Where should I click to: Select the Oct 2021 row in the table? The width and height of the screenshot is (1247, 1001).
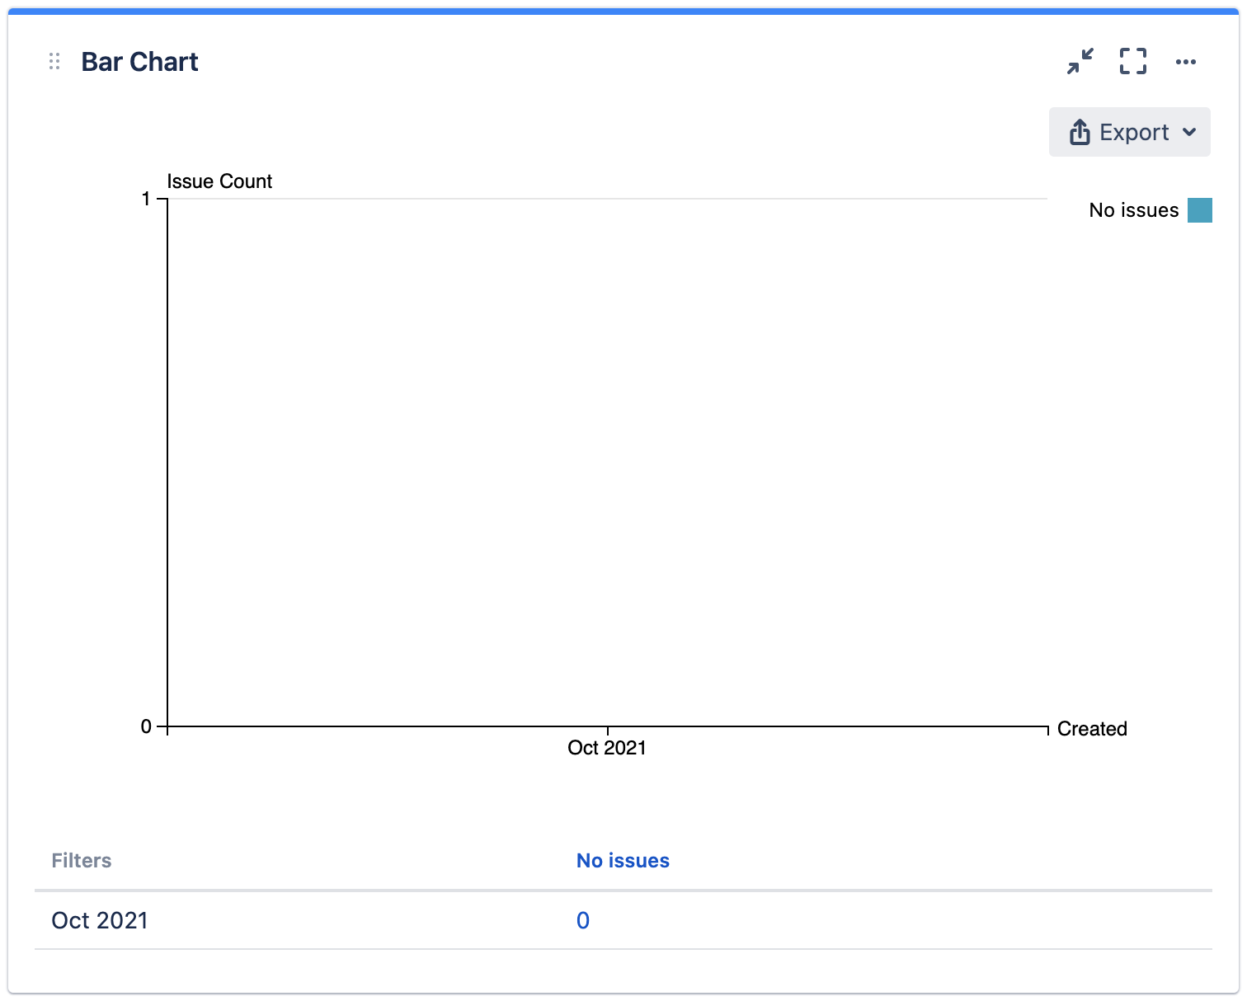pyautogui.click(x=98, y=919)
